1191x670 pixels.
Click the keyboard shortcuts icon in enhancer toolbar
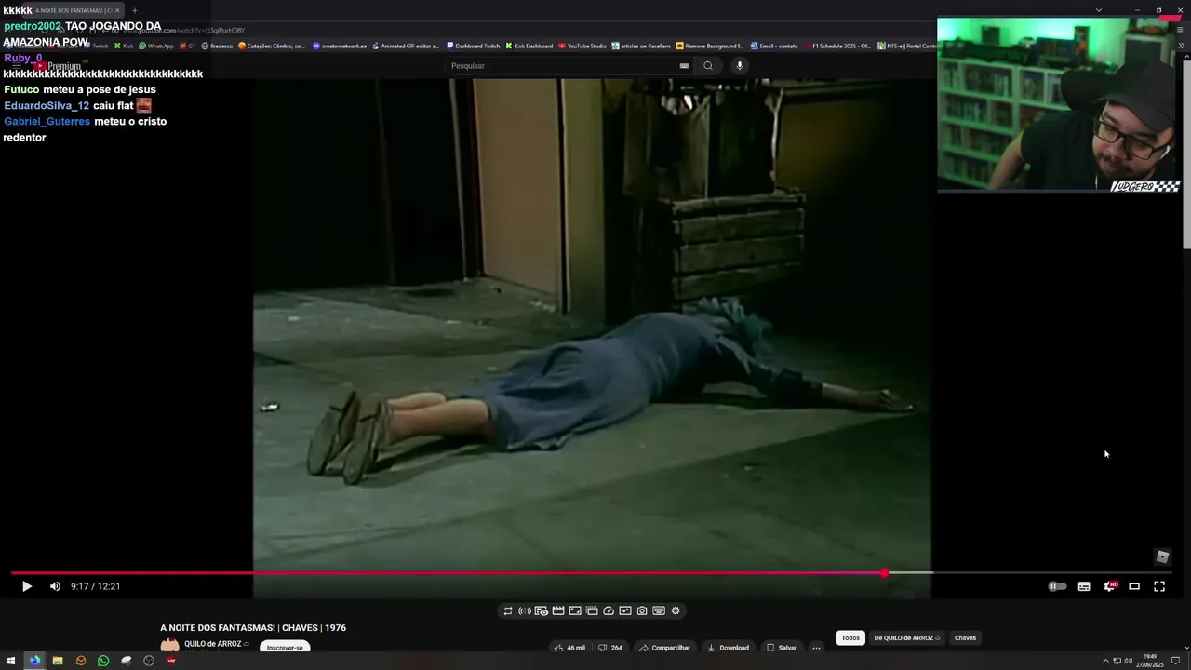click(659, 611)
